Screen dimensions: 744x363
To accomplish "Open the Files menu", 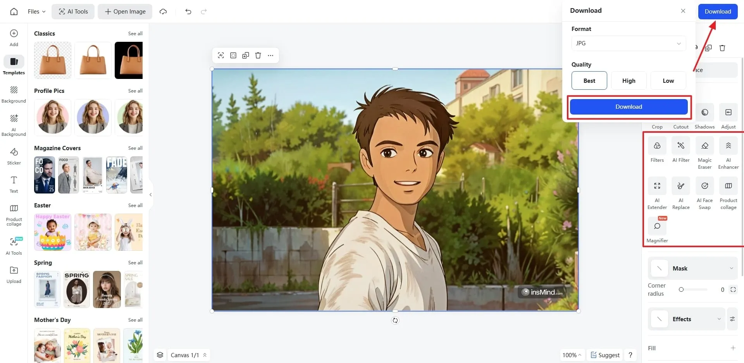I will (x=36, y=12).
